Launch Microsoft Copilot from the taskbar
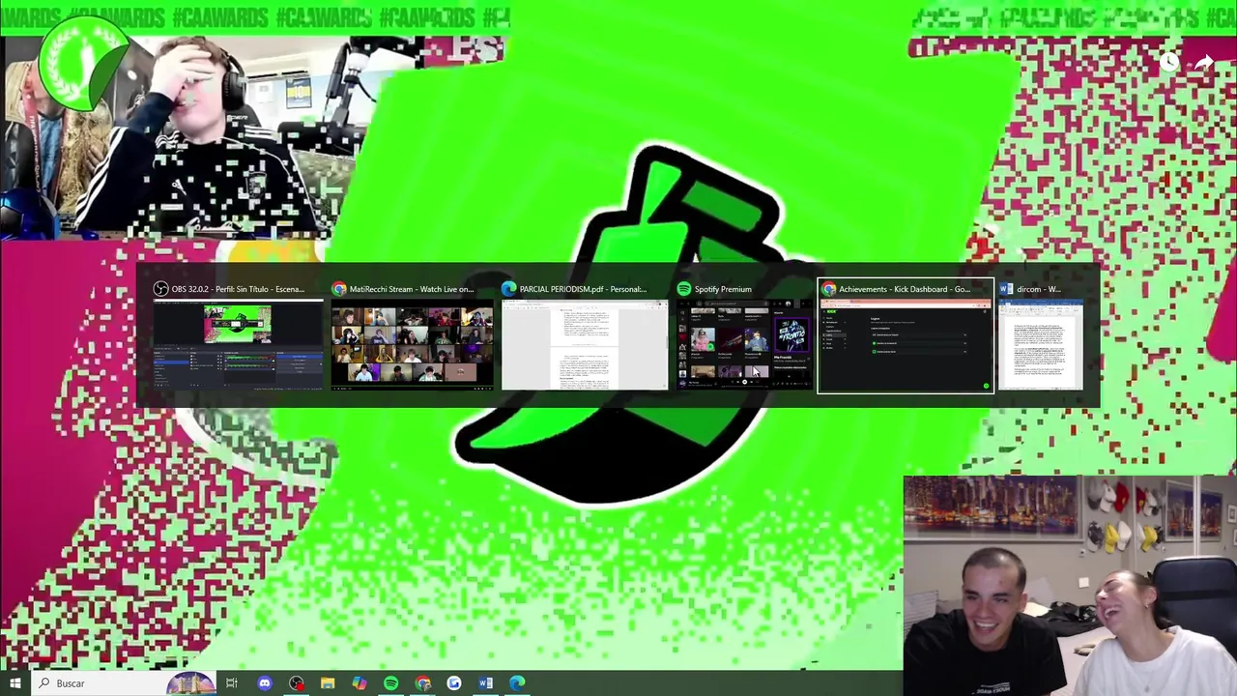Image resolution: width=1237 pixels, height=696 pixels. [360, 683]
